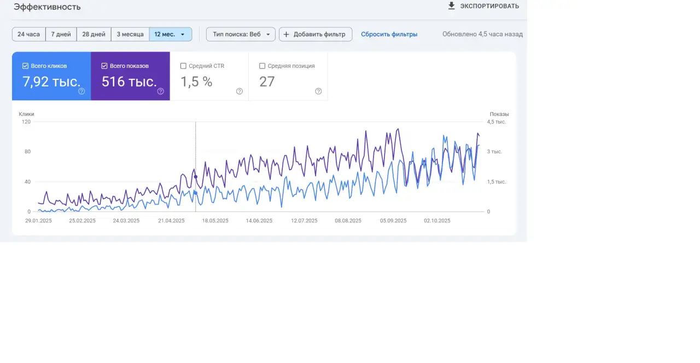700x363 pixels.
Task: Enable the Средний CTR checkbox
Action: (x=183, y=65)
